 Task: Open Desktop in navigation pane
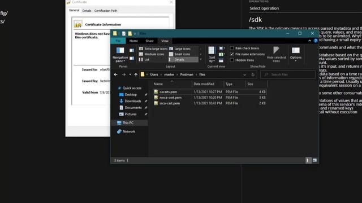coord(128,95)
